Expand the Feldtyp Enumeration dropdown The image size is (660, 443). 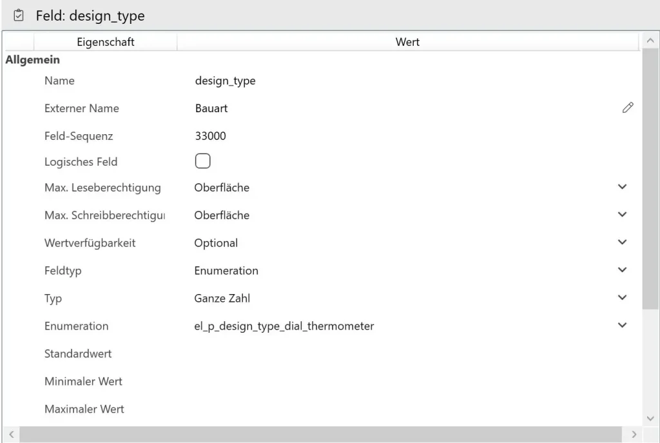tap(622, 270)
